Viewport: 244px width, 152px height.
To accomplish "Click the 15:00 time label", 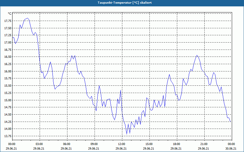I will pyautogui.click(x=149, y=144).
